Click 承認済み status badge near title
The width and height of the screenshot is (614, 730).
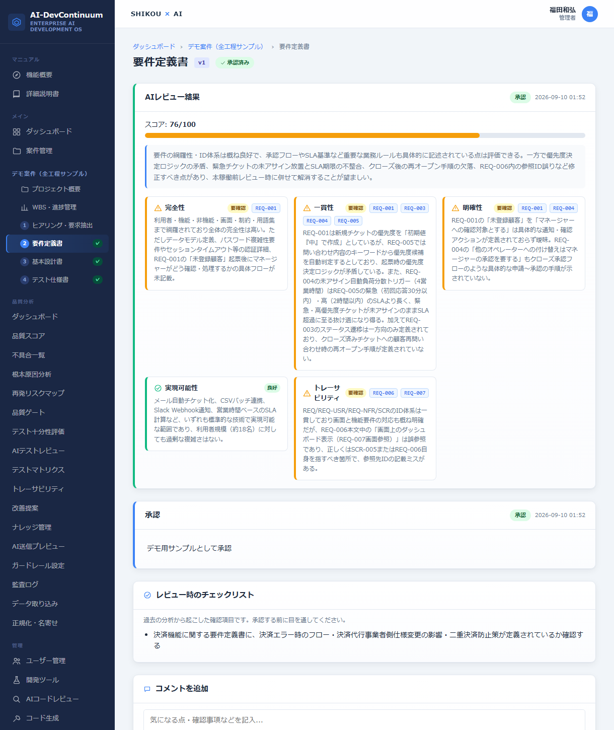tap(235, 63)
